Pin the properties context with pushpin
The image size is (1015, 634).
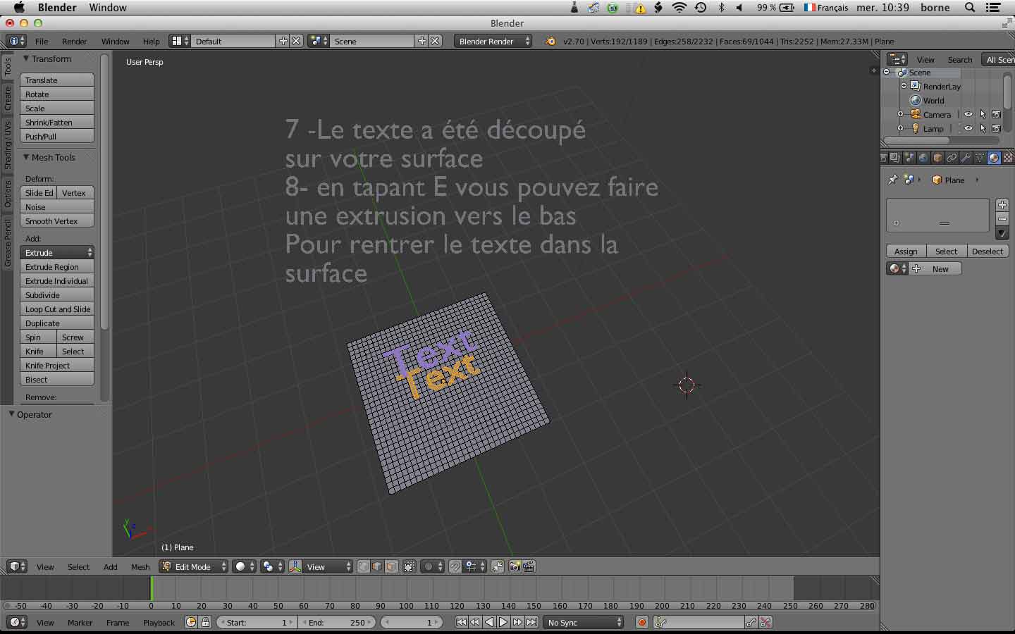pos(892,180)
